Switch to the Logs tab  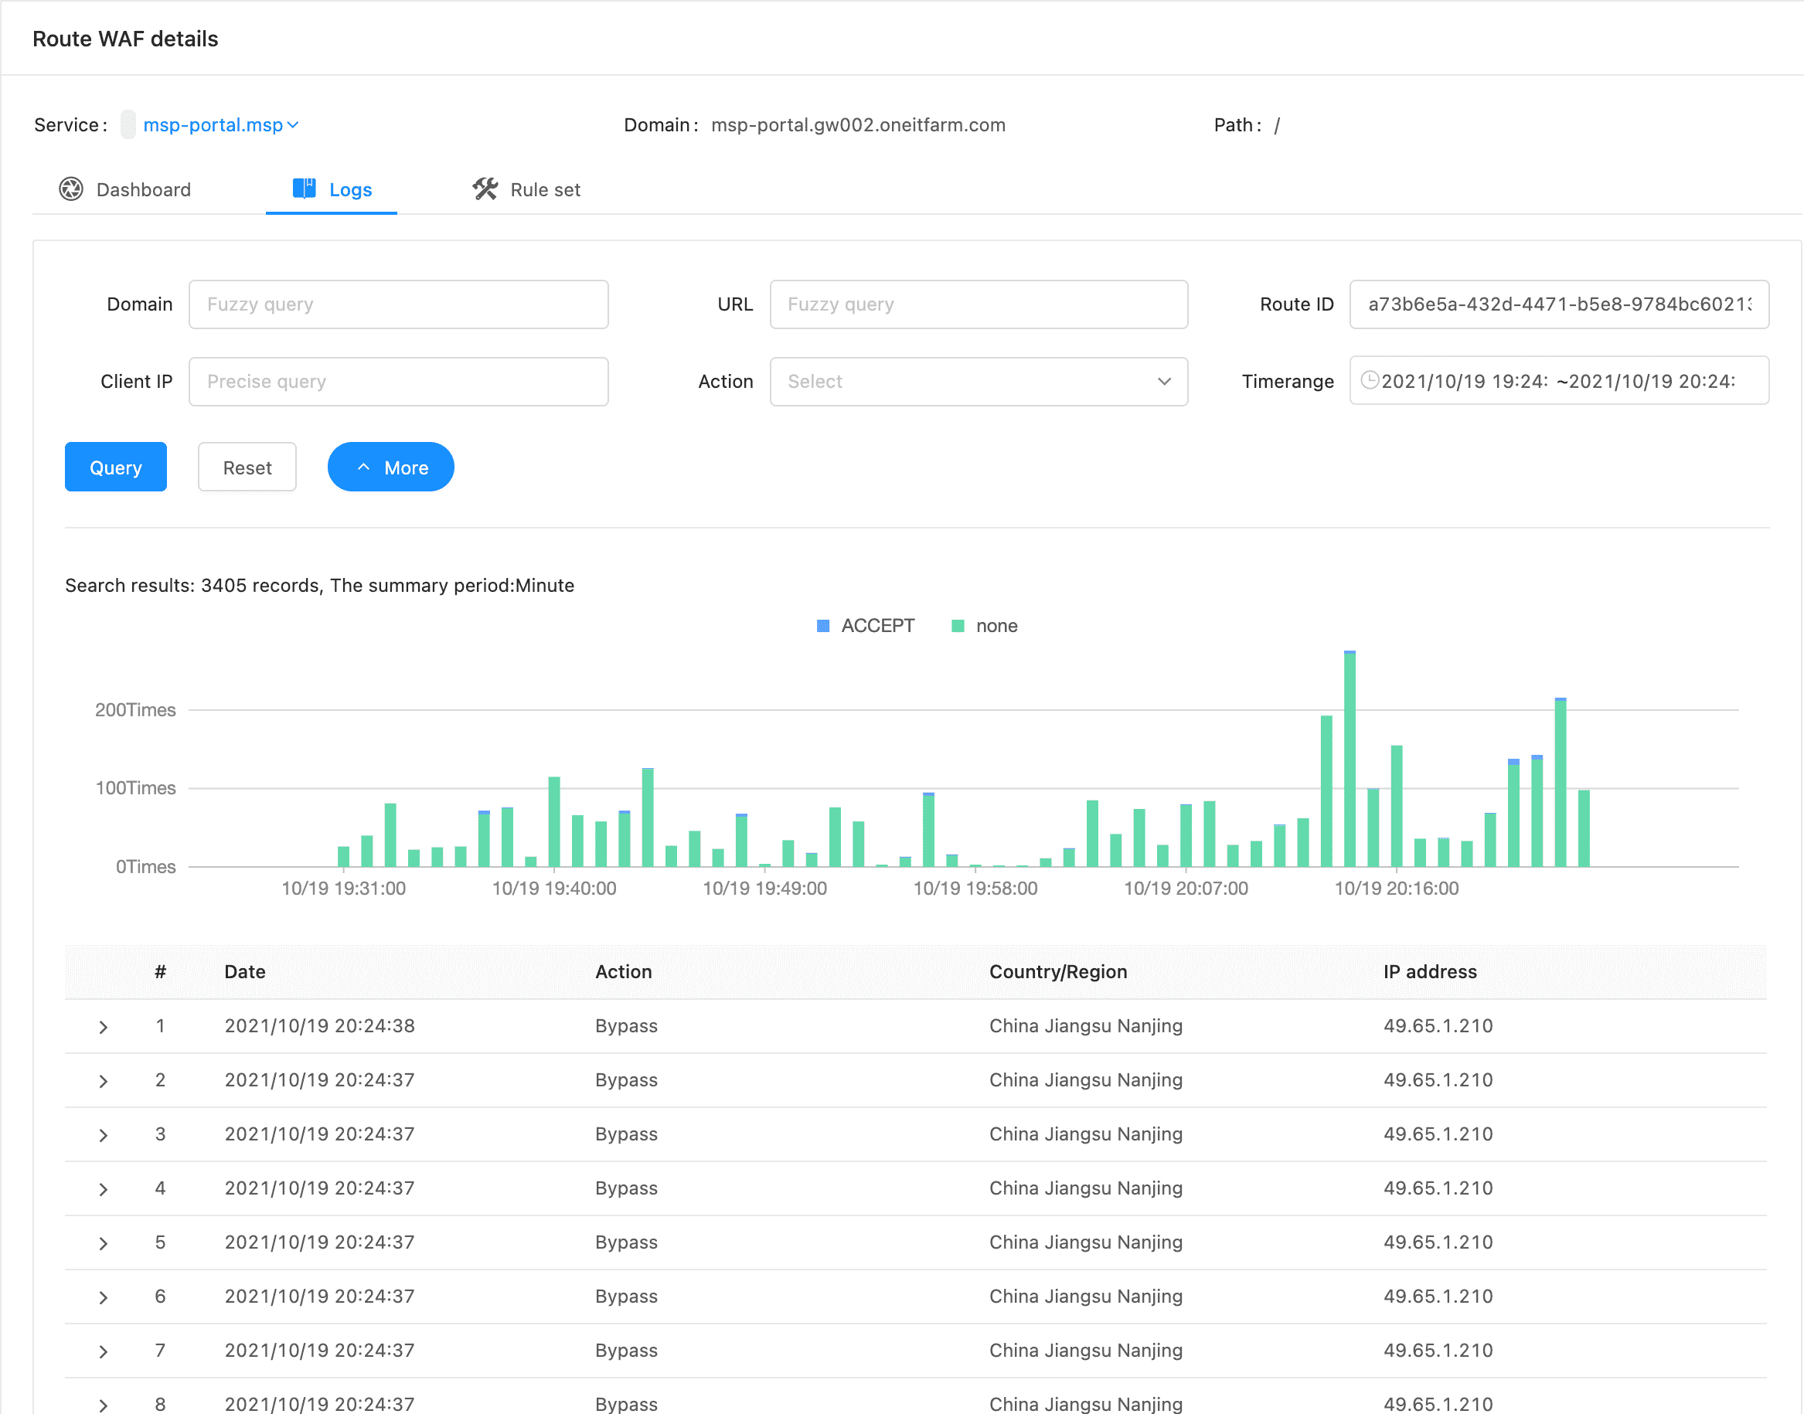tap(332, 189)
